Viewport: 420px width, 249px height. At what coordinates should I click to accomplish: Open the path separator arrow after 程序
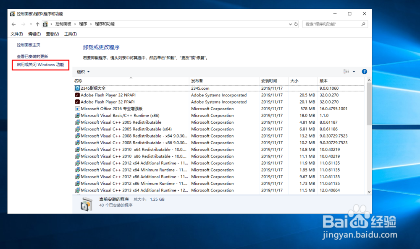91,24
